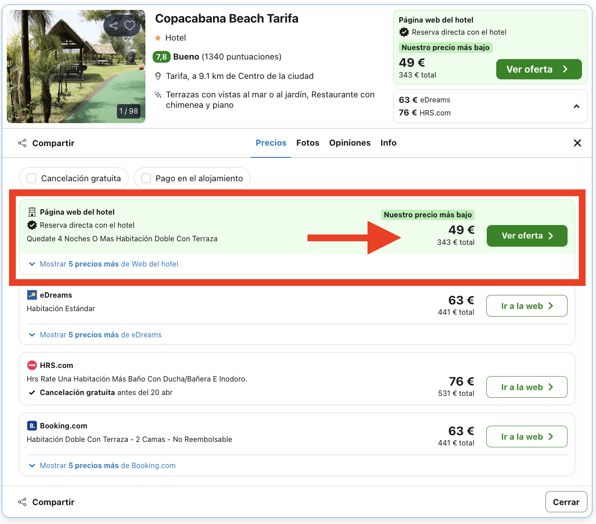Screen dimensions: 596x524
Task: Click the share icon beside top Compartir
Action: 22,143
